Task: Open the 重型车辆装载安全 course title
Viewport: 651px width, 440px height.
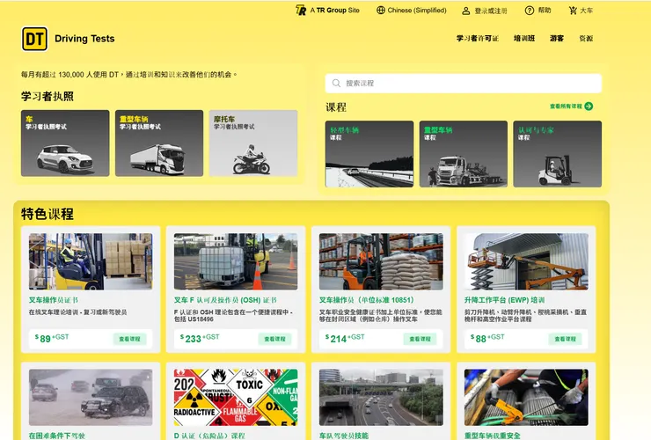Action: point(492,436)
